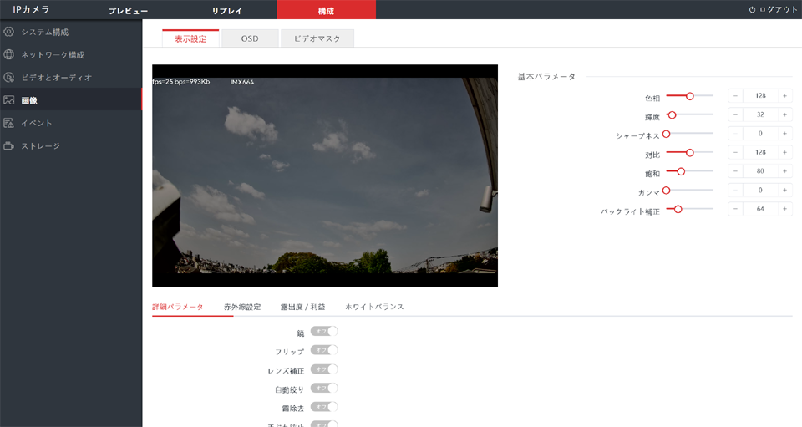
Task: Enable the フリップ switch
Action: 324,350
